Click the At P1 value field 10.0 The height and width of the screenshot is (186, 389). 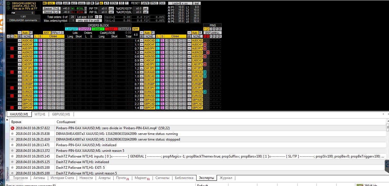tap(181, 7)
